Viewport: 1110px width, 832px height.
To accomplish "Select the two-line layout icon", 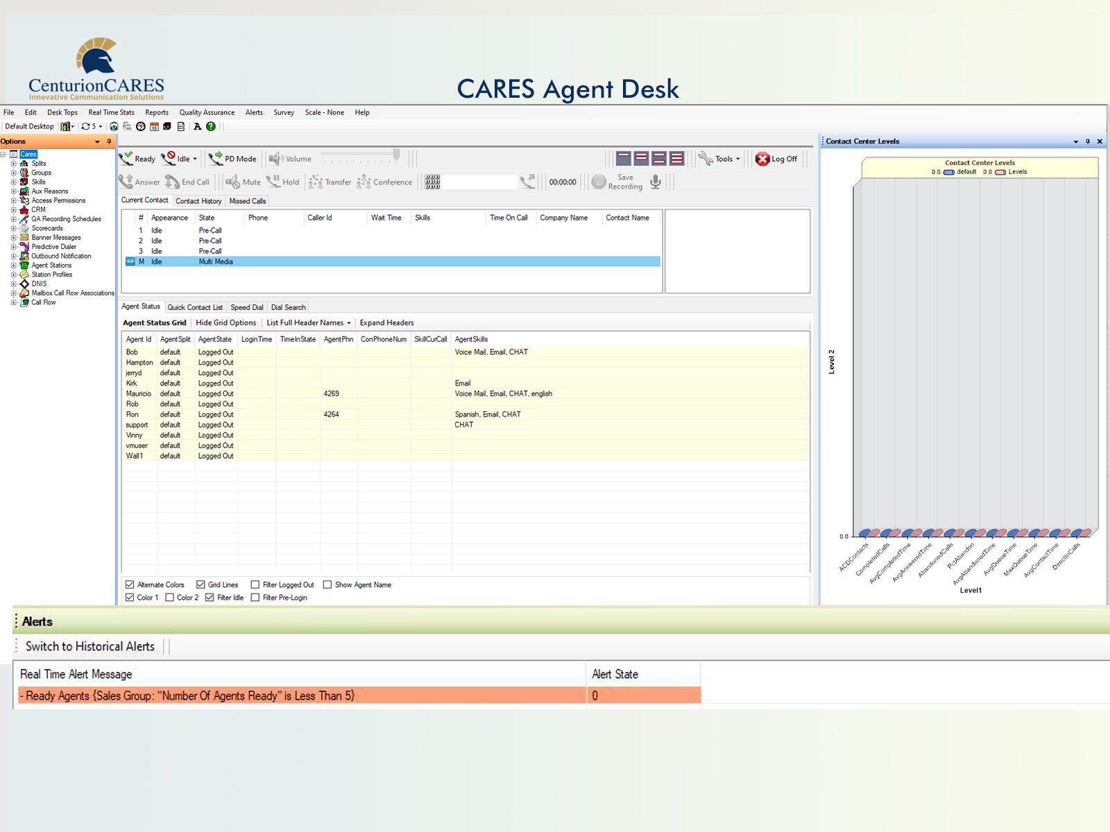I will pos(642,159).
